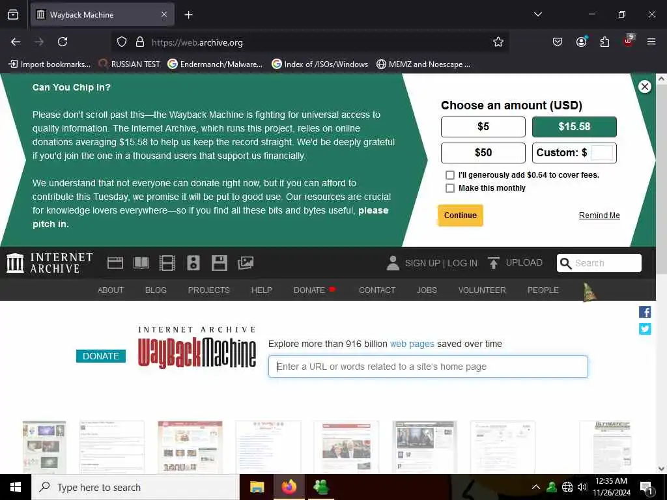Select the $50 donation amount
This screenshot has height=500, width=667.
click(x=483, y=152)
